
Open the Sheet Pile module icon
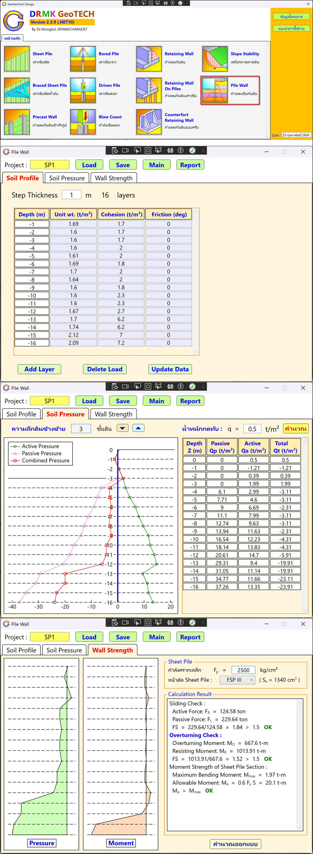tap(17, 59)
